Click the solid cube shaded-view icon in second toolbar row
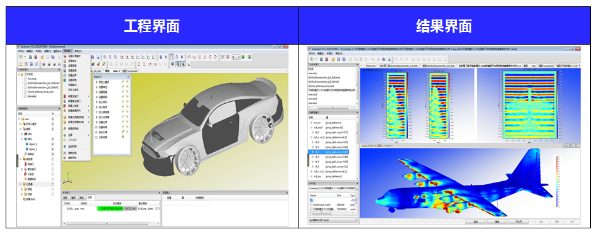Viewport: 599px width, 234px height. (x=44, y=64)
